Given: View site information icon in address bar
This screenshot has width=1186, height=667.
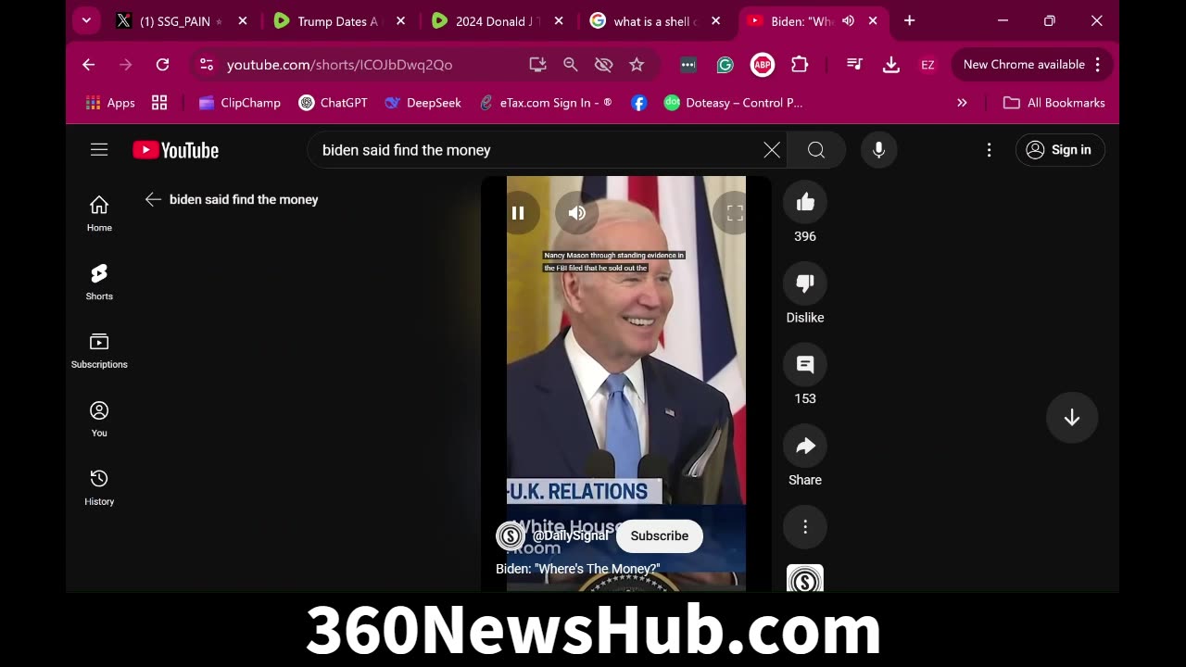Looking at the screenshot, I should pyautogui.click(x=207, y=64).
